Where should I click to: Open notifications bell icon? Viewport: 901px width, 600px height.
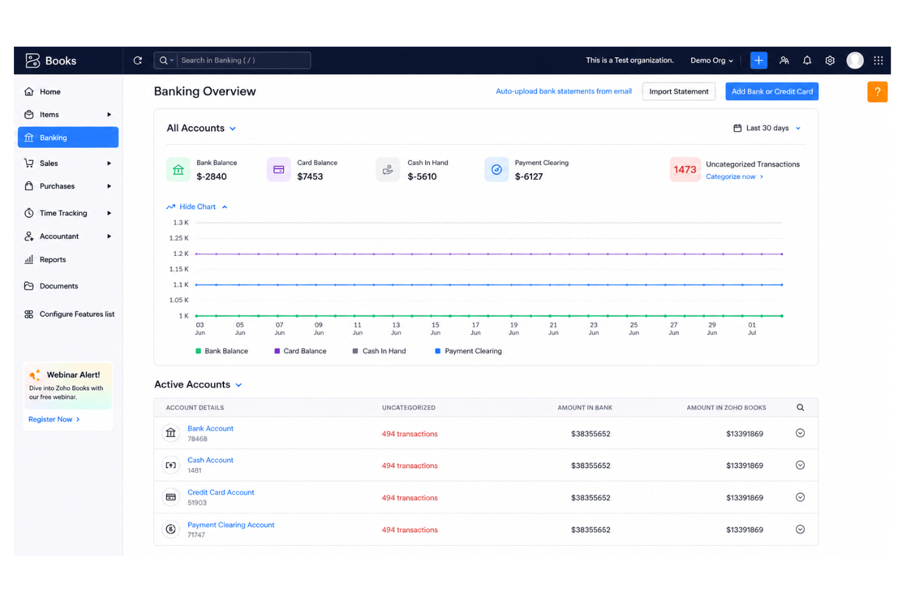coord(807,60)
